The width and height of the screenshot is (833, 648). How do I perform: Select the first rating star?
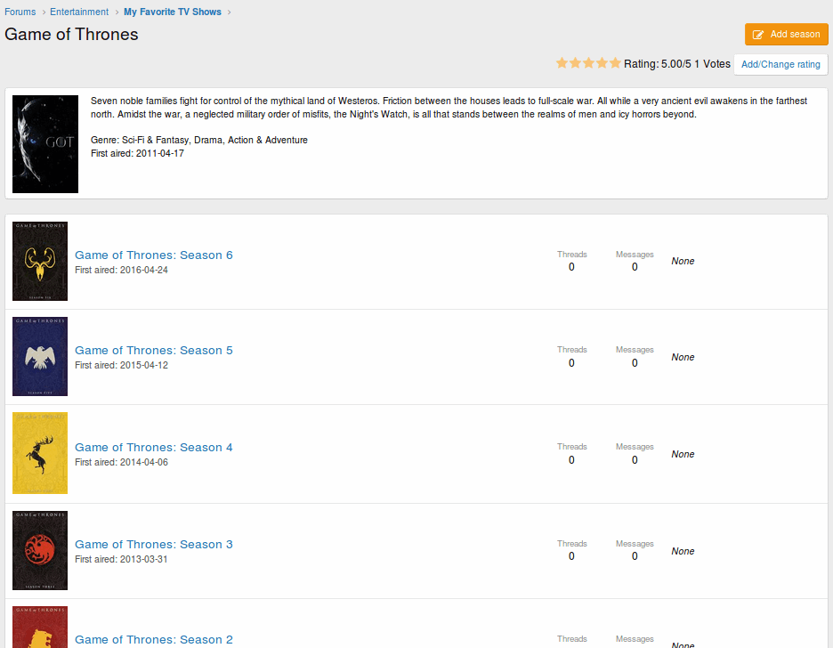(x=562, y=63)
